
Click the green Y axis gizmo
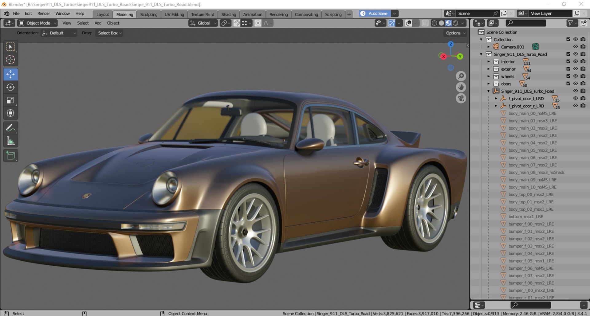click(x=460, y=57)
